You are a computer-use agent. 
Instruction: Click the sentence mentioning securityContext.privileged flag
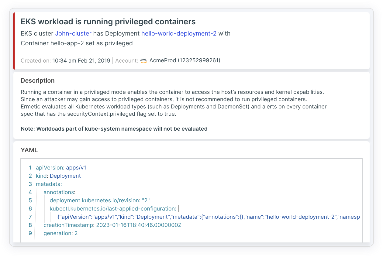tap(174, 110)
